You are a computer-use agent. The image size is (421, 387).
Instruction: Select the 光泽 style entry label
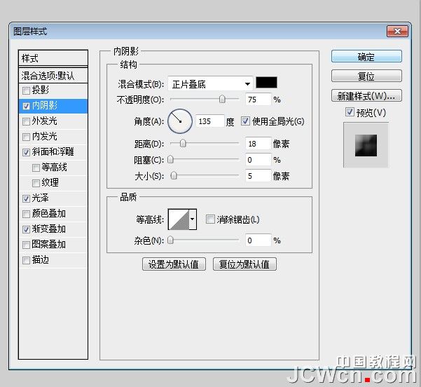click(40, 198)
